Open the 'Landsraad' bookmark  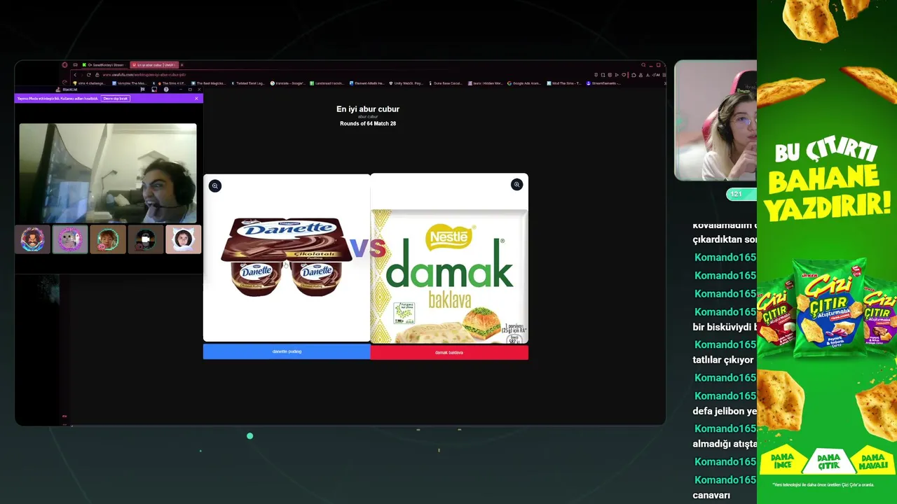click(328, 83)
